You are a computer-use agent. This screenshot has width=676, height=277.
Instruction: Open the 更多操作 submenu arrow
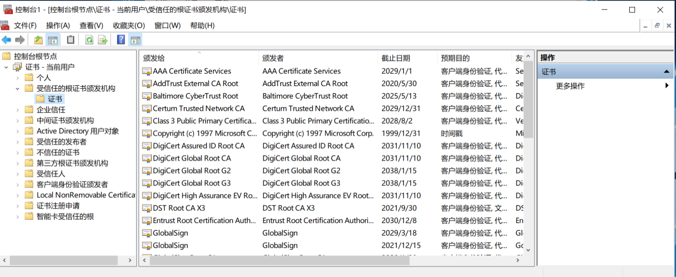[667, 86]
